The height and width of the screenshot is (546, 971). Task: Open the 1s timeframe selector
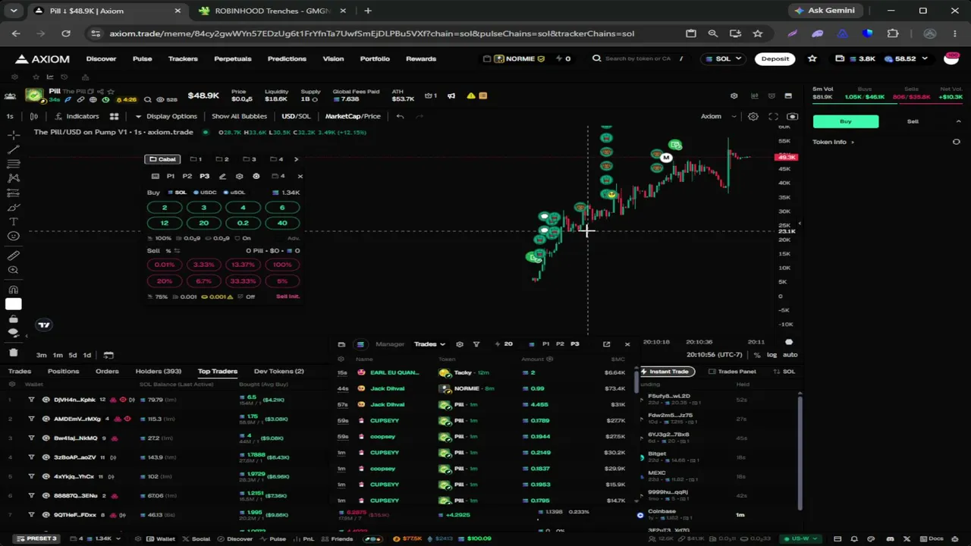pyautogui.click(x=10, y=116)
